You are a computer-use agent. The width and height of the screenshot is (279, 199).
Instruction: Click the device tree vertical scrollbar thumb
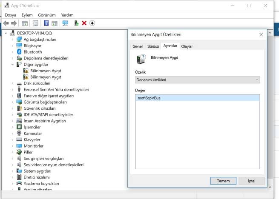270,107
